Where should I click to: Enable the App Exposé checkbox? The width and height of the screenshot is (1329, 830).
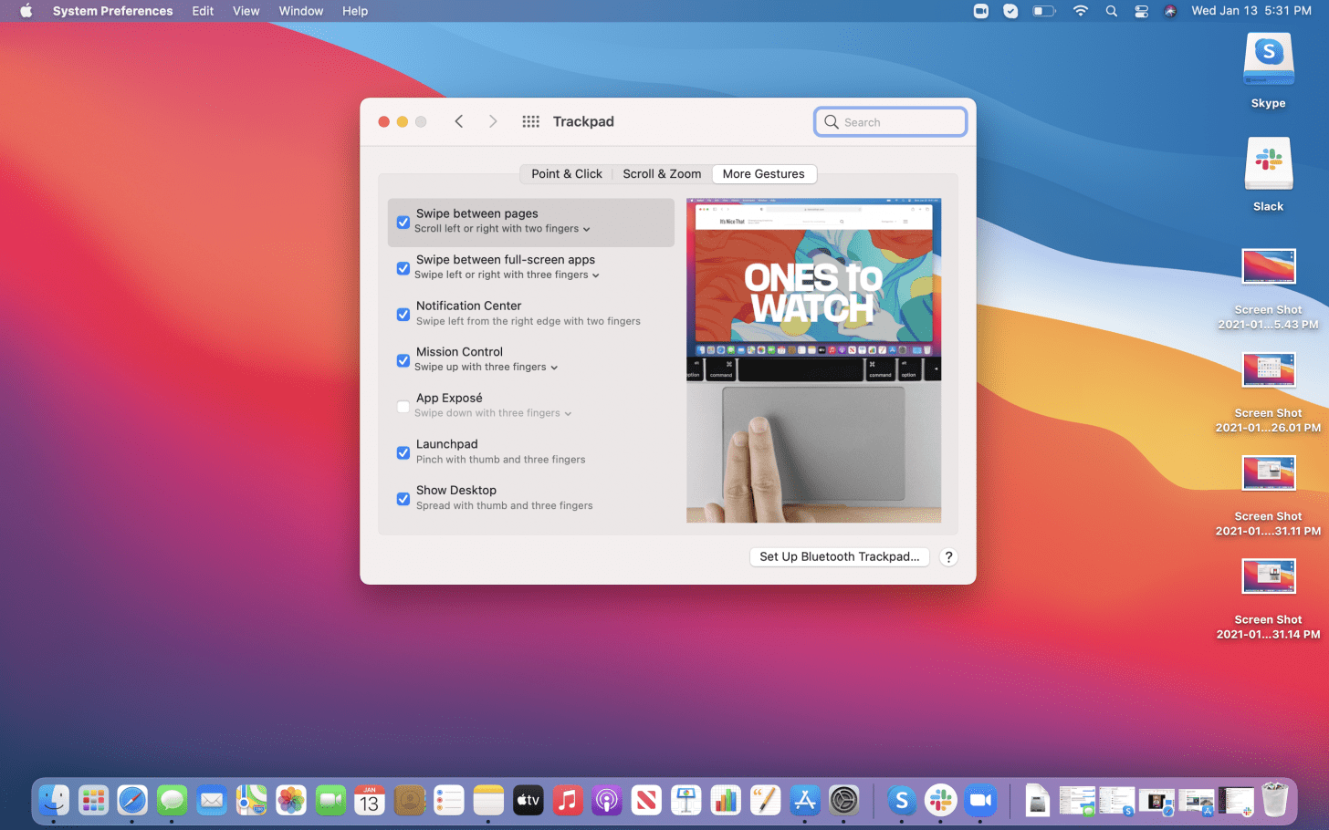point(403,407)
